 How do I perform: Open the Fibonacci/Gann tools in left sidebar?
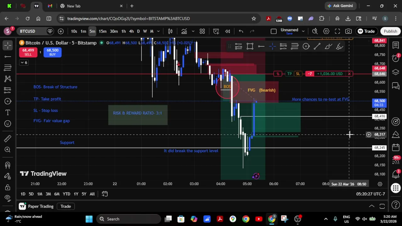pos(8,67)
